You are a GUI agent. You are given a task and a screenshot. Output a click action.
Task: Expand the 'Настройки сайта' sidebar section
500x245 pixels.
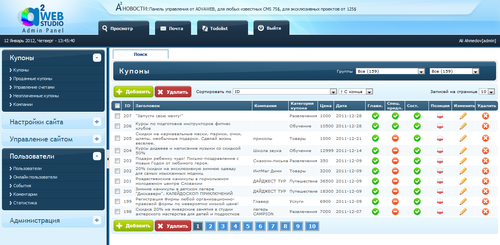coord(97,122)
